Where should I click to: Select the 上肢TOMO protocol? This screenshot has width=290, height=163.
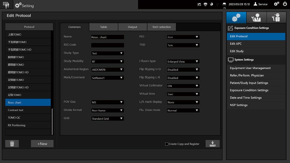28,35
